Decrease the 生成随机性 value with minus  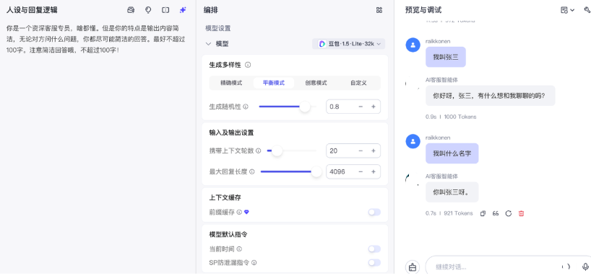click(x=361, y=107)
